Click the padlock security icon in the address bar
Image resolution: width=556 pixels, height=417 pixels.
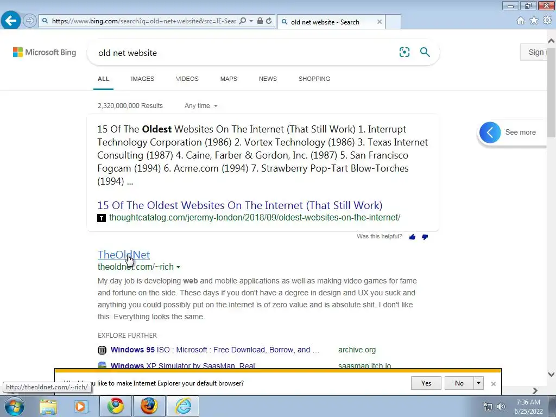tap(260, 21)
